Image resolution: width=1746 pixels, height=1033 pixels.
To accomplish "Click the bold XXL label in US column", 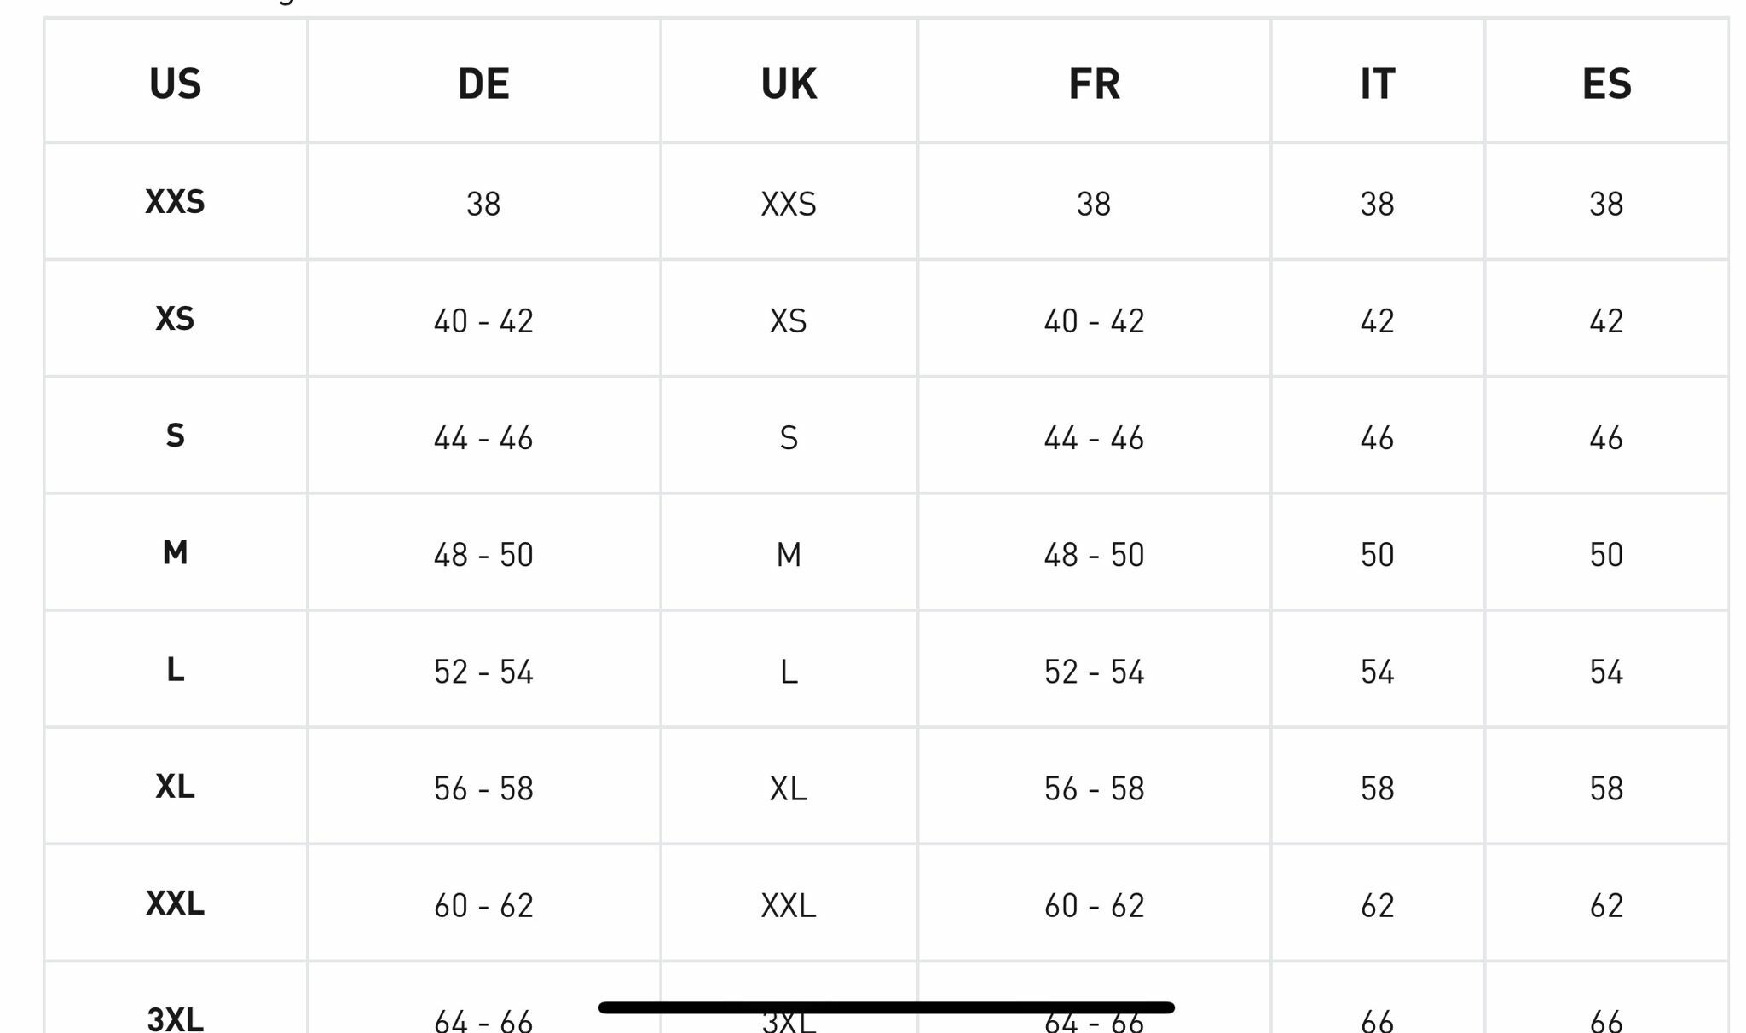I will click(175, 903).
